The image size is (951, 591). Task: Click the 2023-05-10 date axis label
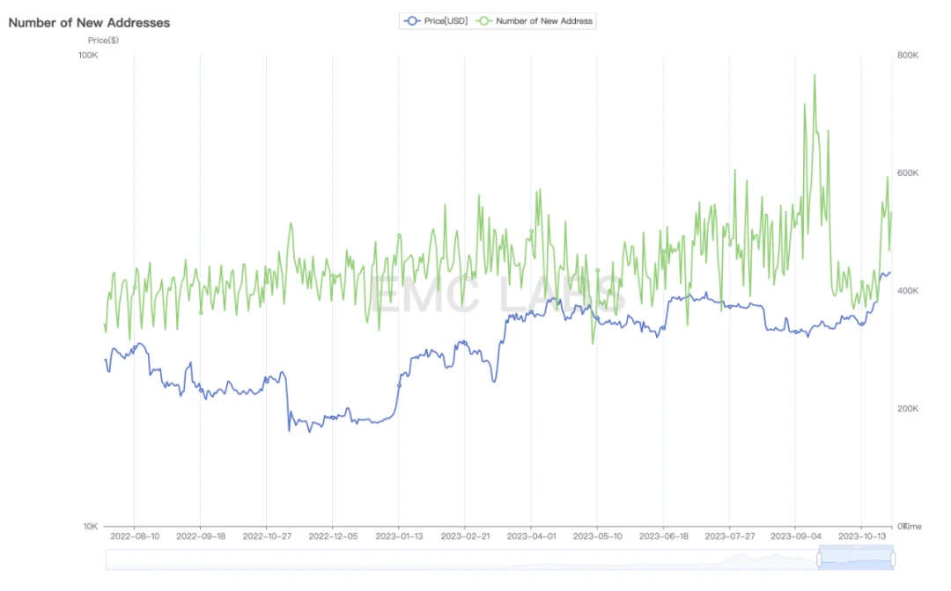click(597, 535)
